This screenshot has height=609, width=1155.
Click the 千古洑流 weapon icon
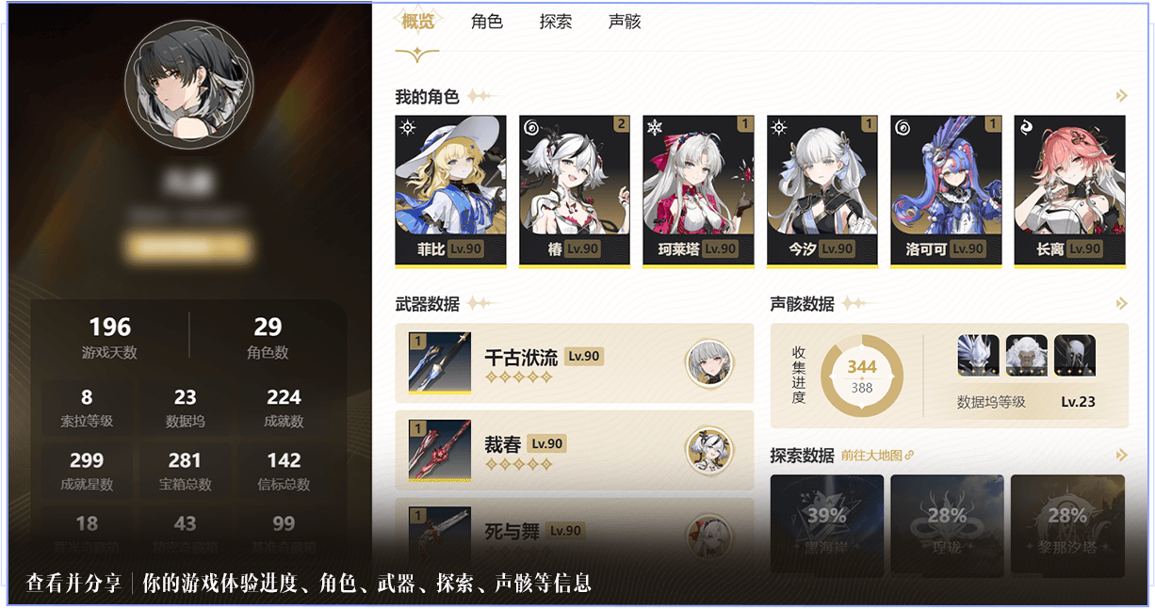pyautogui.click(x=440, y=361)
